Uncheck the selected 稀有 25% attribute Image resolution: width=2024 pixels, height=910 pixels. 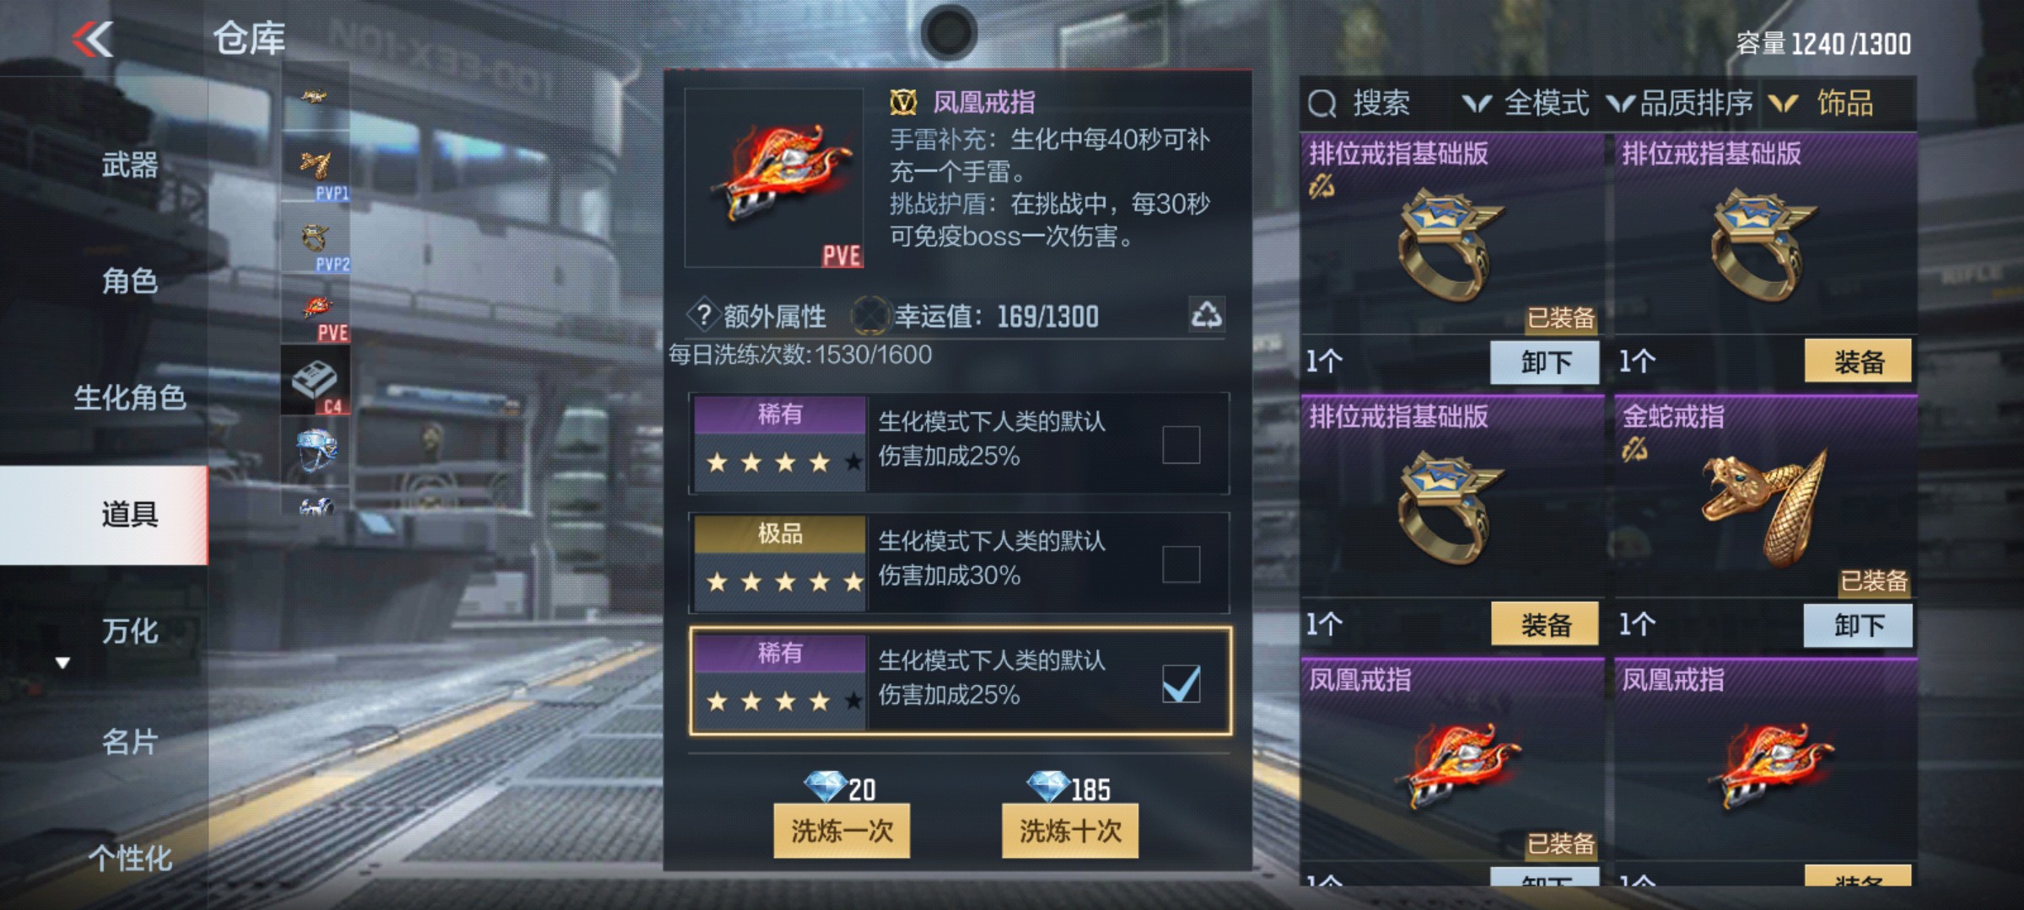(x=1181, y=682)
